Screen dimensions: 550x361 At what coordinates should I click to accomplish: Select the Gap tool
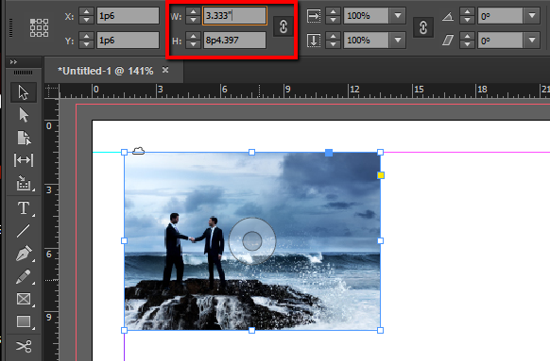(x=24, y=160)
